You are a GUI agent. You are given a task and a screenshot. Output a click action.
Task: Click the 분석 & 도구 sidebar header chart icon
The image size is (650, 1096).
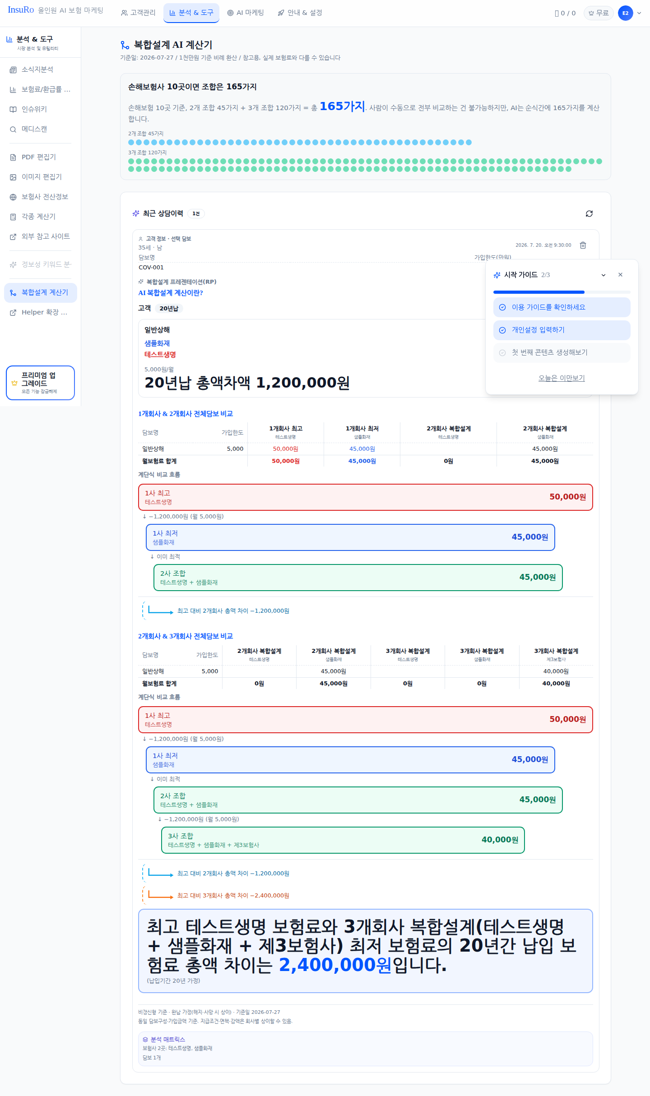[9, 39]
